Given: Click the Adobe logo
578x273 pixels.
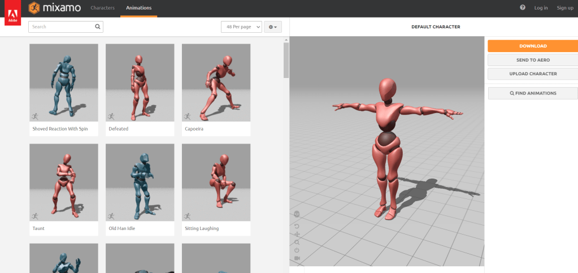Looking at the screenshot, I should (12, 13).
